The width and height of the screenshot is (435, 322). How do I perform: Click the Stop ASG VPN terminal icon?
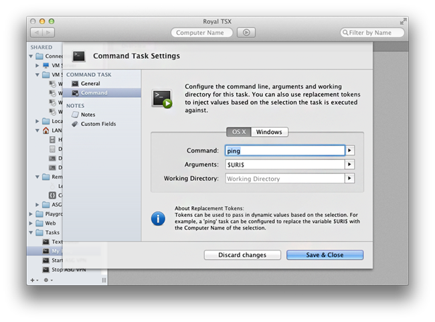pyautogui.click(x=46, y=270)
